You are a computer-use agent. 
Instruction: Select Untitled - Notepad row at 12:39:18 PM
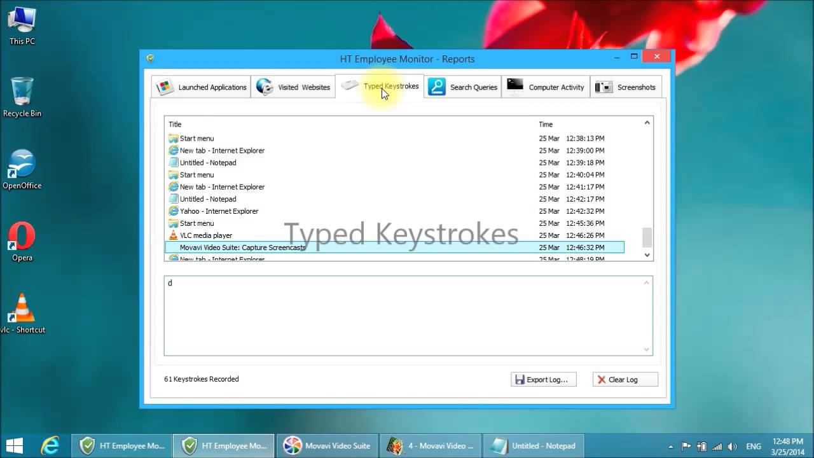tap(394, 162)
